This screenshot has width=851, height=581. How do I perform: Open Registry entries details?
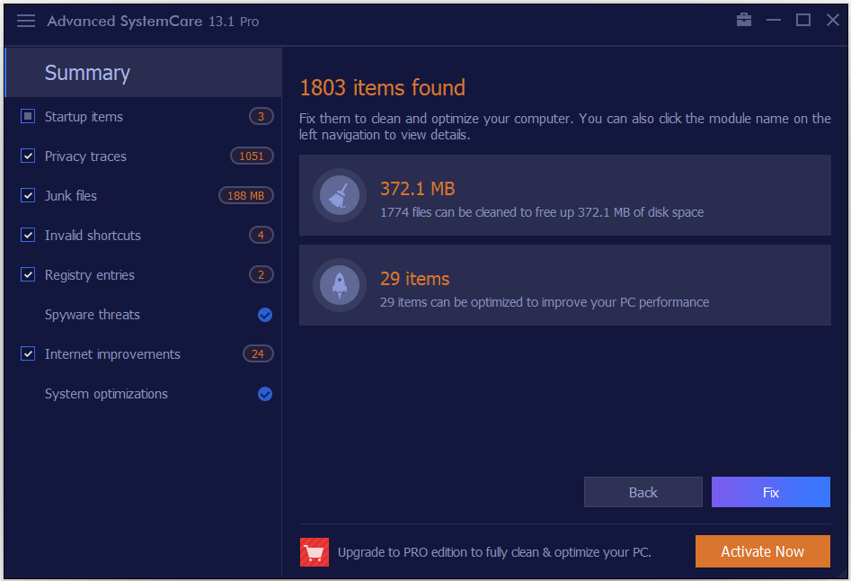pyautogui.click(x=90, y=275)
